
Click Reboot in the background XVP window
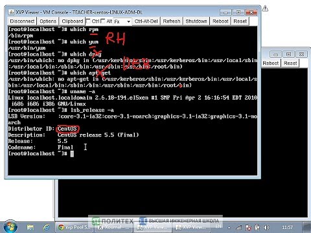pyautogui.click(x=271, y=63)
